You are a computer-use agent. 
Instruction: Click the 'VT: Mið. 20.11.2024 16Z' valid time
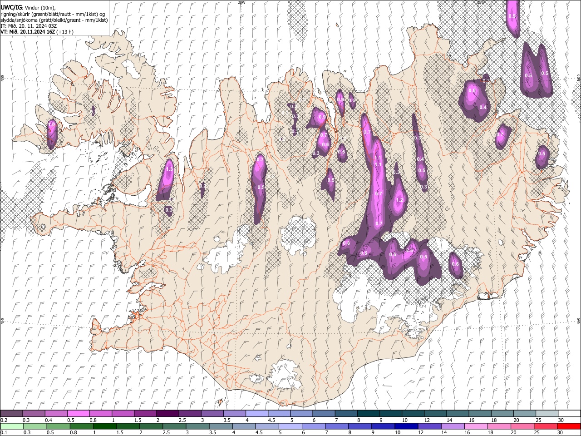[x=28, y=32]
